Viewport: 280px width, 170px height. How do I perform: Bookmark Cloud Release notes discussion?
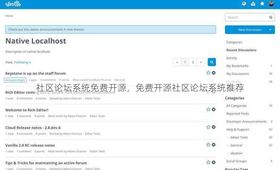pos(208,127)
